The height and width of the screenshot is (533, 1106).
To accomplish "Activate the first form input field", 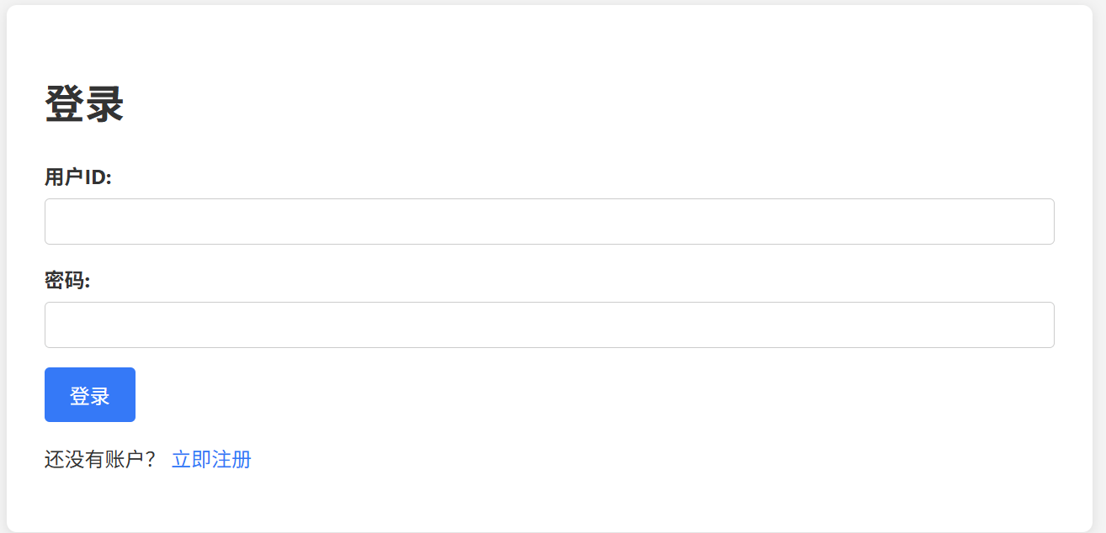I will 549,221.
